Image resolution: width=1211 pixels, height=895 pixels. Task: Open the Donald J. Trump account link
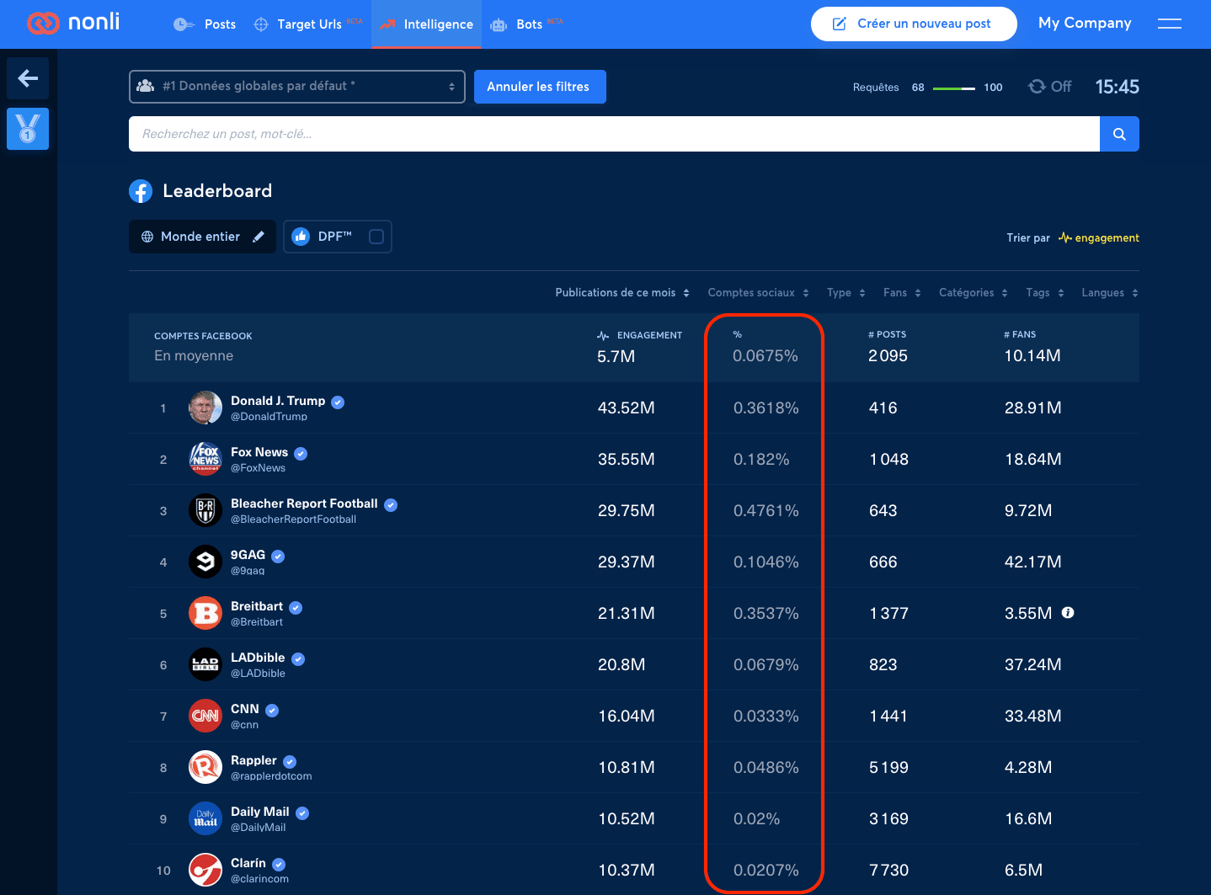pyautogui.click(x=278, y=401)
